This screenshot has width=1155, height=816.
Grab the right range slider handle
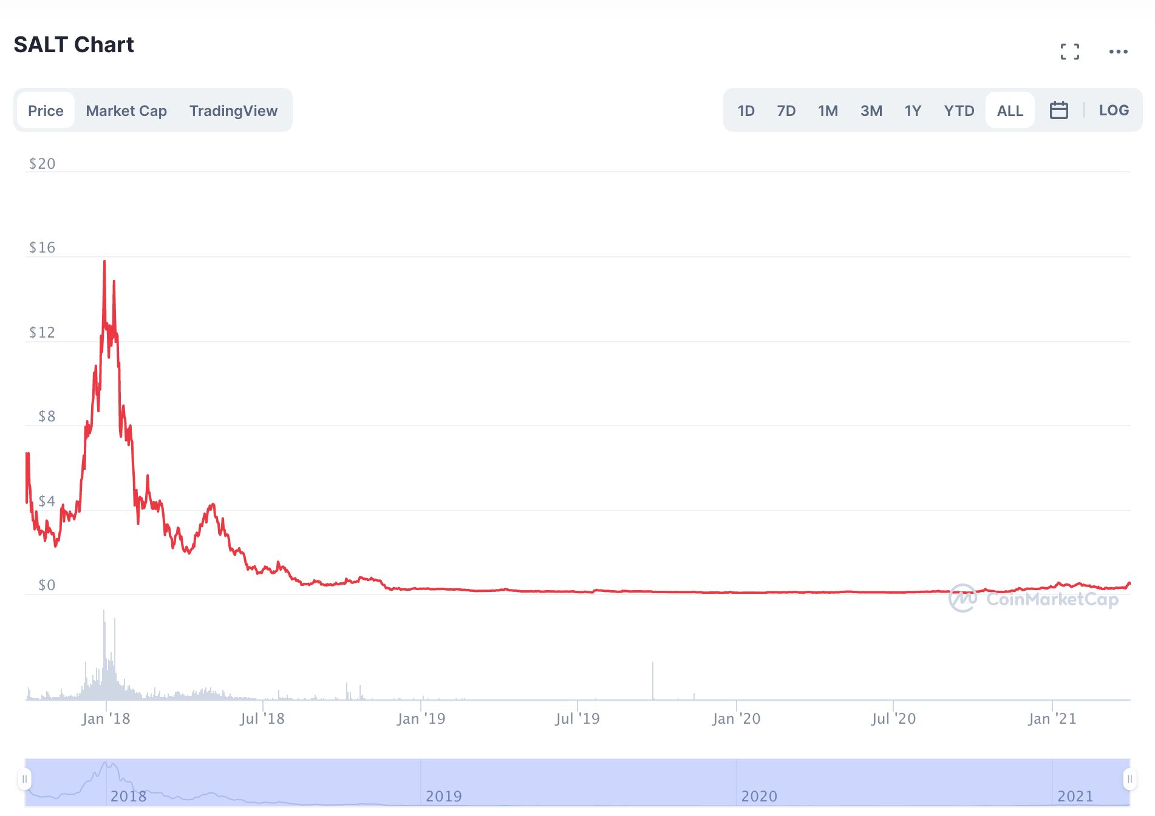click(1129, 779)
